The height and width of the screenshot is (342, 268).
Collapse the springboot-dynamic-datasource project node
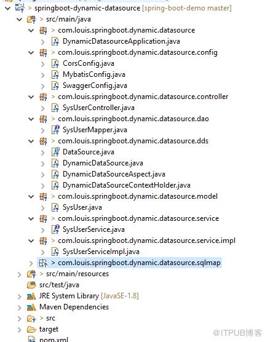tap(8, 9)
